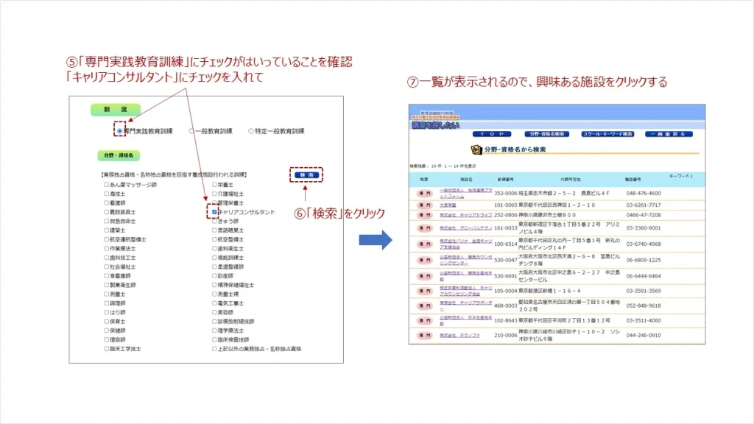Open the スクール・キーワード検索 navigation button

pos(607,134)
